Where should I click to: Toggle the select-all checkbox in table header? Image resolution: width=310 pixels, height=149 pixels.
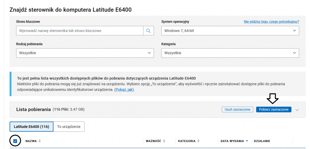15,141
